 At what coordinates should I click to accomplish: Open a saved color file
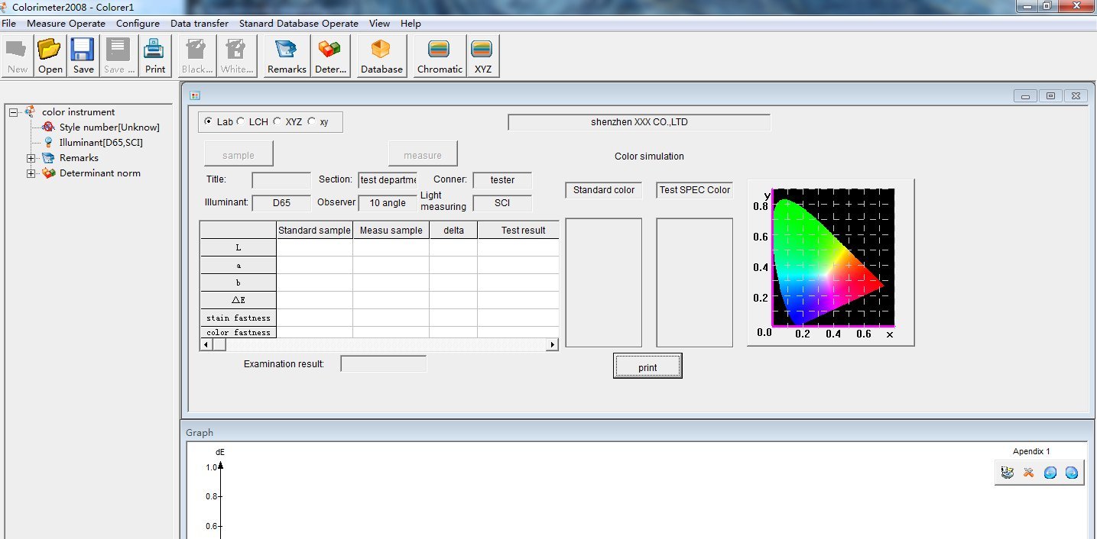click(x=49, y=53)
